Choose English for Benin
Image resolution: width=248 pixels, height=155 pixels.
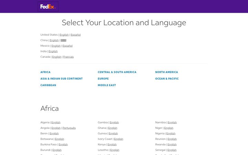(x=54, y=134)
